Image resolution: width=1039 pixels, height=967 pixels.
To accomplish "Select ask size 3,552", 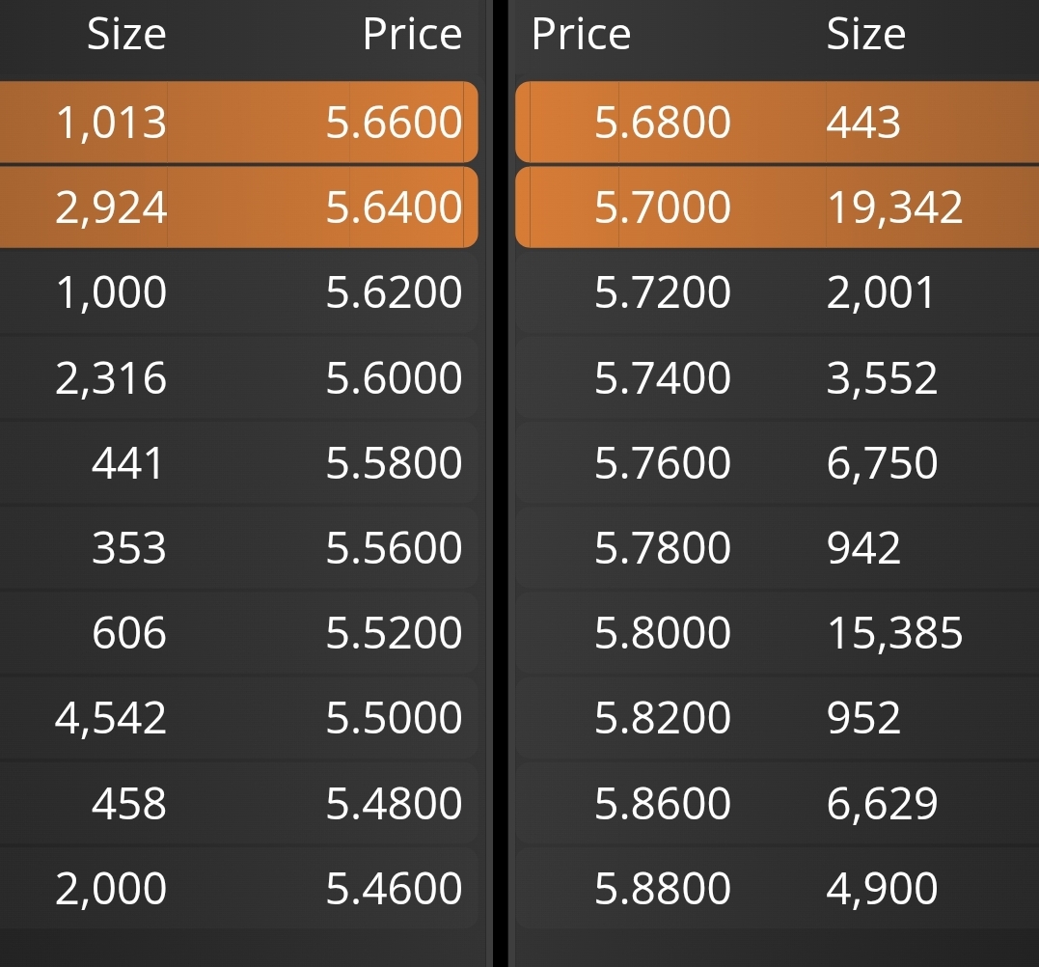I will click(x=882, y=377).
